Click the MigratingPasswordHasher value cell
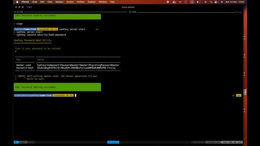Viewport: 260px width, 146px height. [78, 65]
